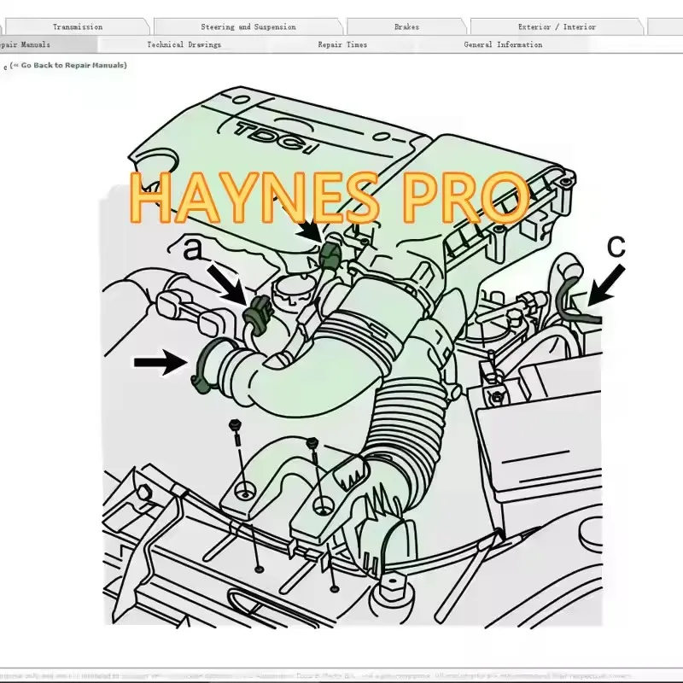Open the Technical Drawings sub-tab
Viewport: 683px width, 683px height.
184,44
